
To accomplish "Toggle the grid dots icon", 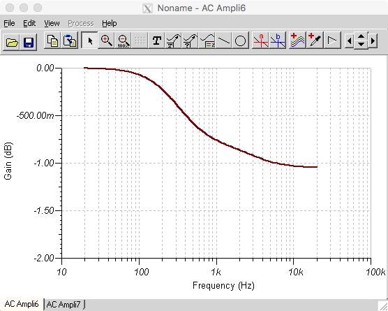I will pos(140,40).
